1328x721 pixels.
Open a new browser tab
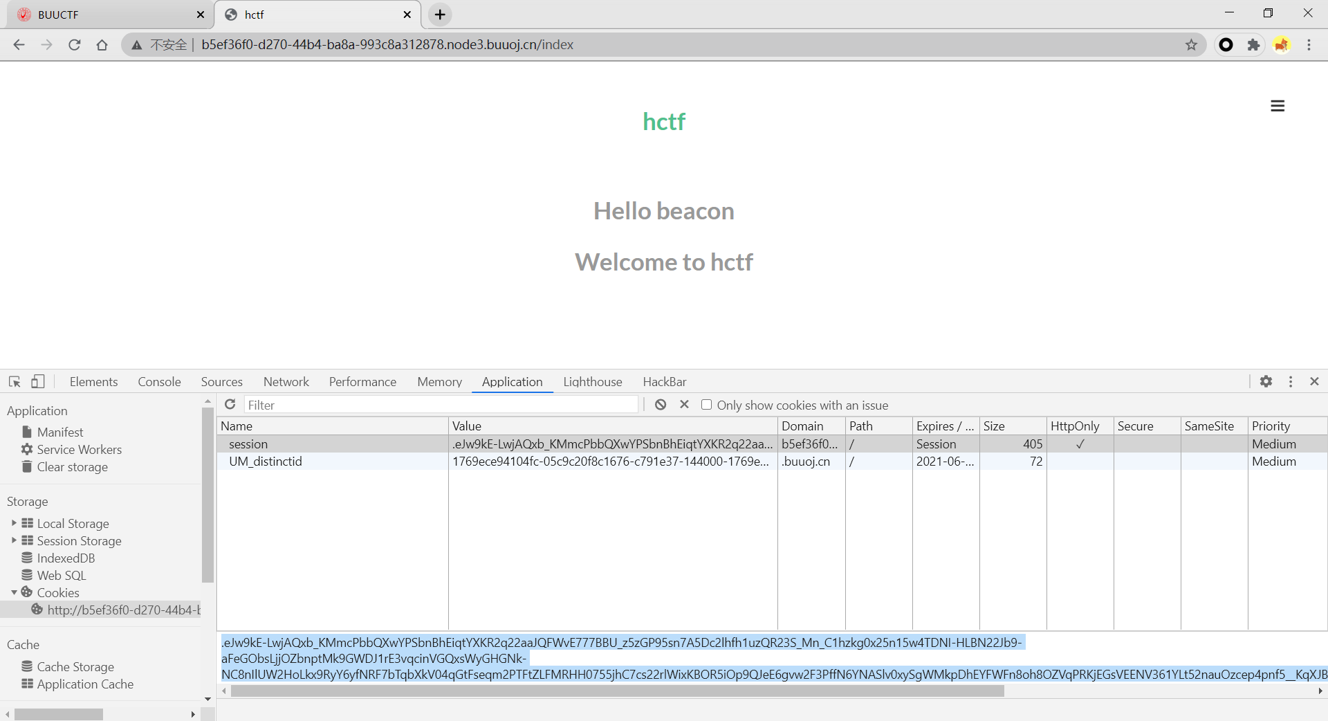click(440, 15)
